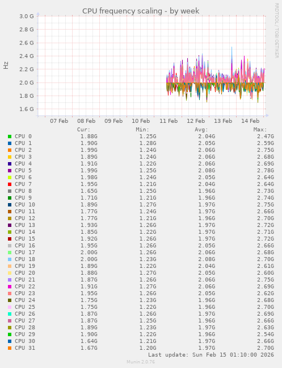Click the 'CPU 28' legend label
The height and width of the screenshot is (368, 282).
(25, 328)
